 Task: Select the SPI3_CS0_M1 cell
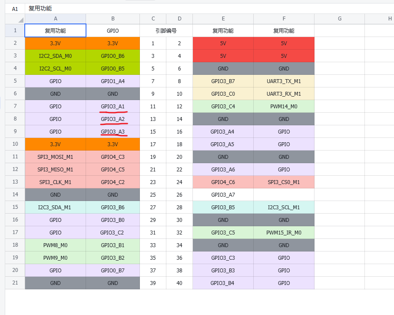pos(284,182)
